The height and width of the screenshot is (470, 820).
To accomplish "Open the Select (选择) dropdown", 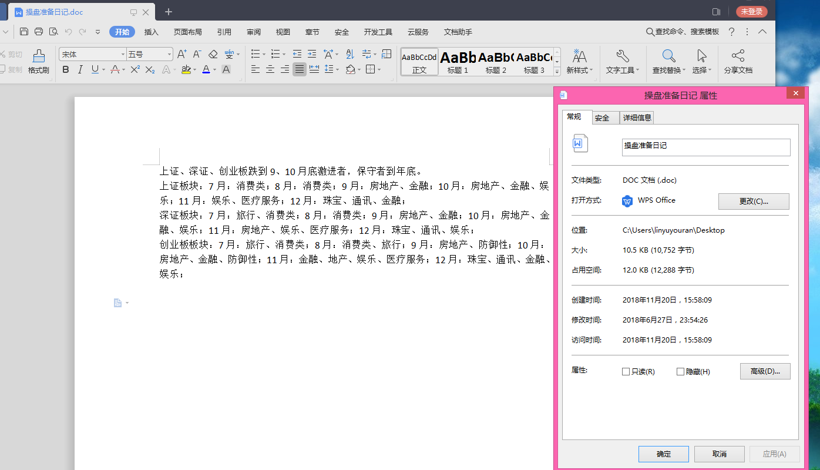I will (x=702, y=62).
